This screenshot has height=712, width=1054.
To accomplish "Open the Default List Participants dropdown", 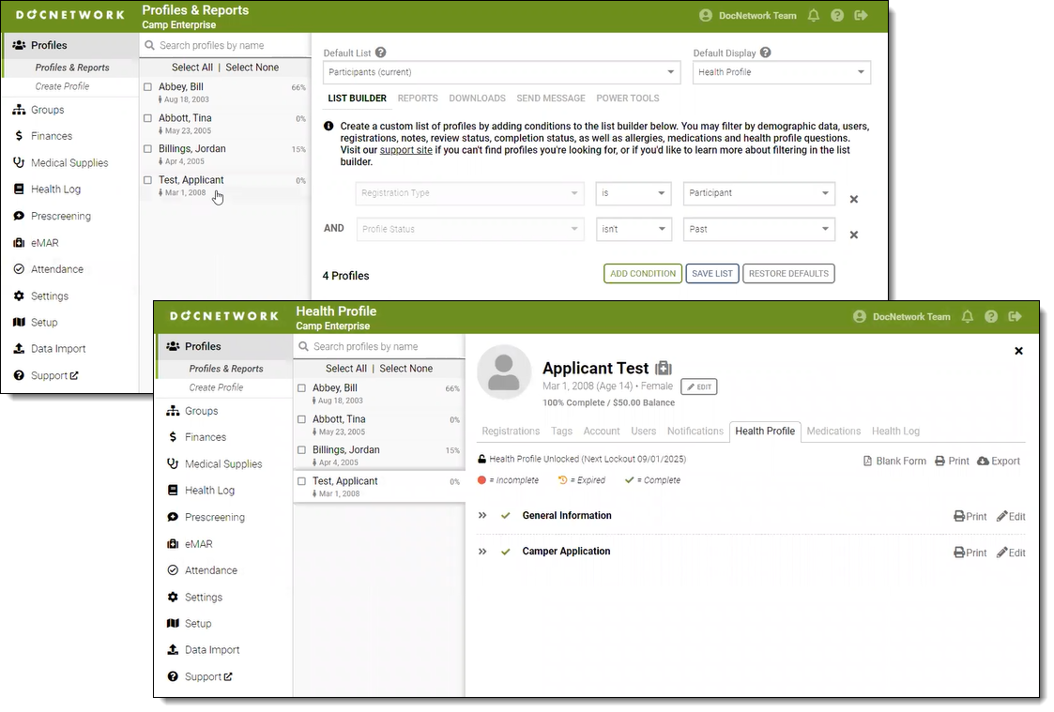I will (x=501, y=72).
